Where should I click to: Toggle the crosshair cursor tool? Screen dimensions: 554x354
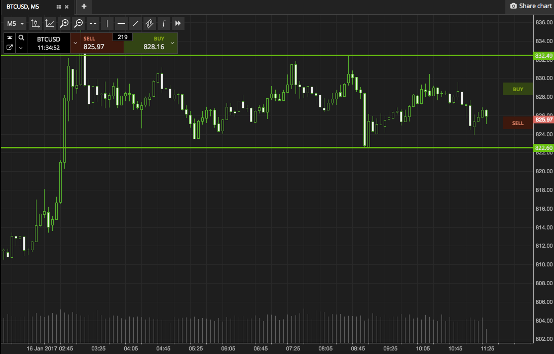point(93,23)
